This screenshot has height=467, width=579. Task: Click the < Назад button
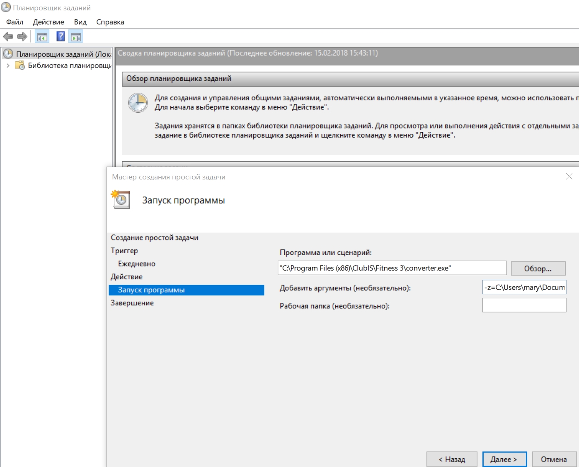(x=452, y=460)
